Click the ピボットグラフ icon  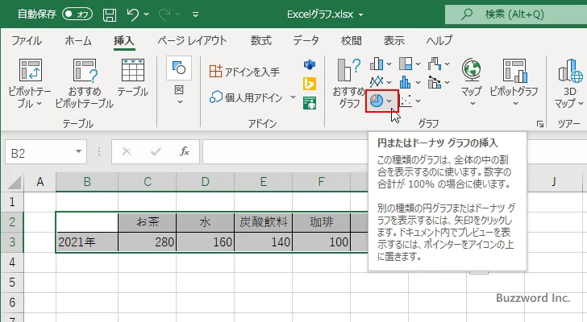pos(515,70)
